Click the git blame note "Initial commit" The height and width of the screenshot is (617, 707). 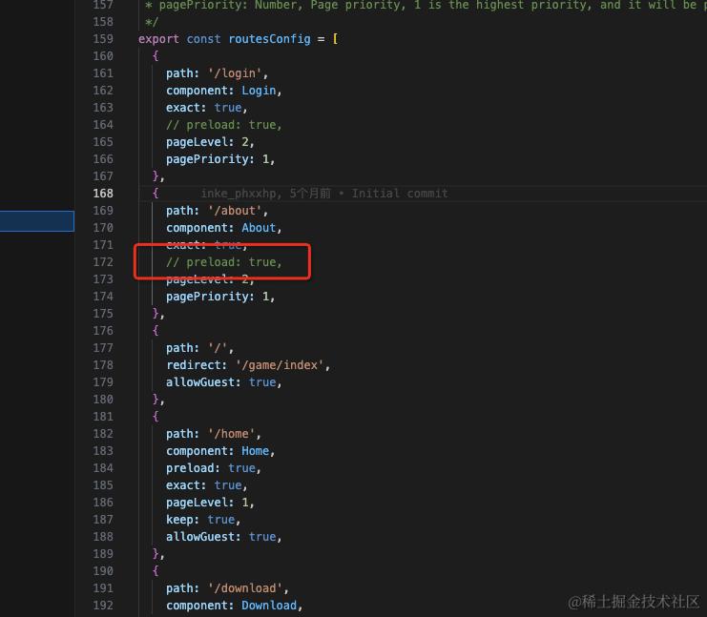click(x=400, y=194)
